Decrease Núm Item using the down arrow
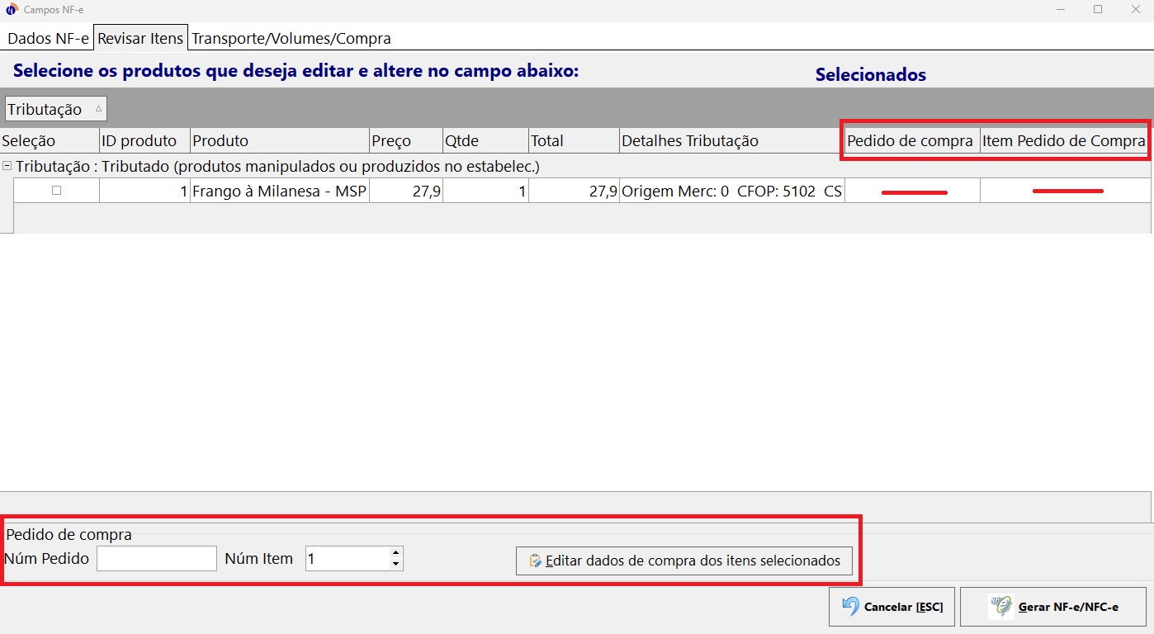The height and width of the screenshot is (634, 1154). point(396,564)
